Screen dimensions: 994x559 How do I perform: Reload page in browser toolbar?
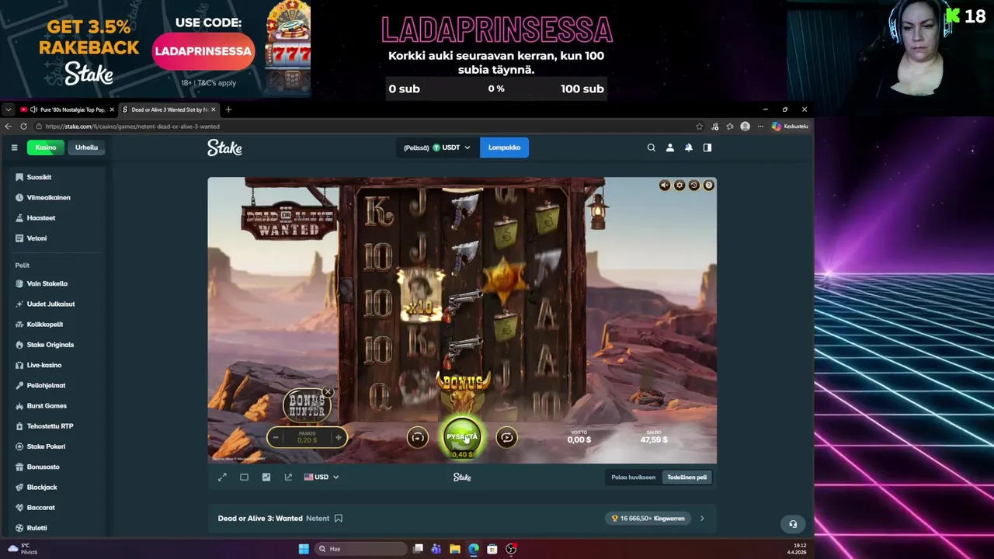24,126
